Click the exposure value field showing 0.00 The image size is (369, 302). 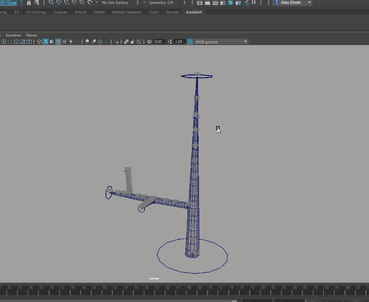point(158,42)
